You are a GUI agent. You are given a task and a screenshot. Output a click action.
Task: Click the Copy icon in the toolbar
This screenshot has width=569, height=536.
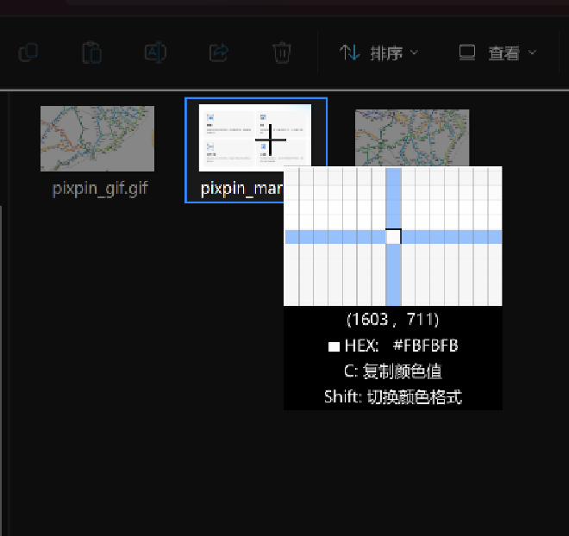28,53
